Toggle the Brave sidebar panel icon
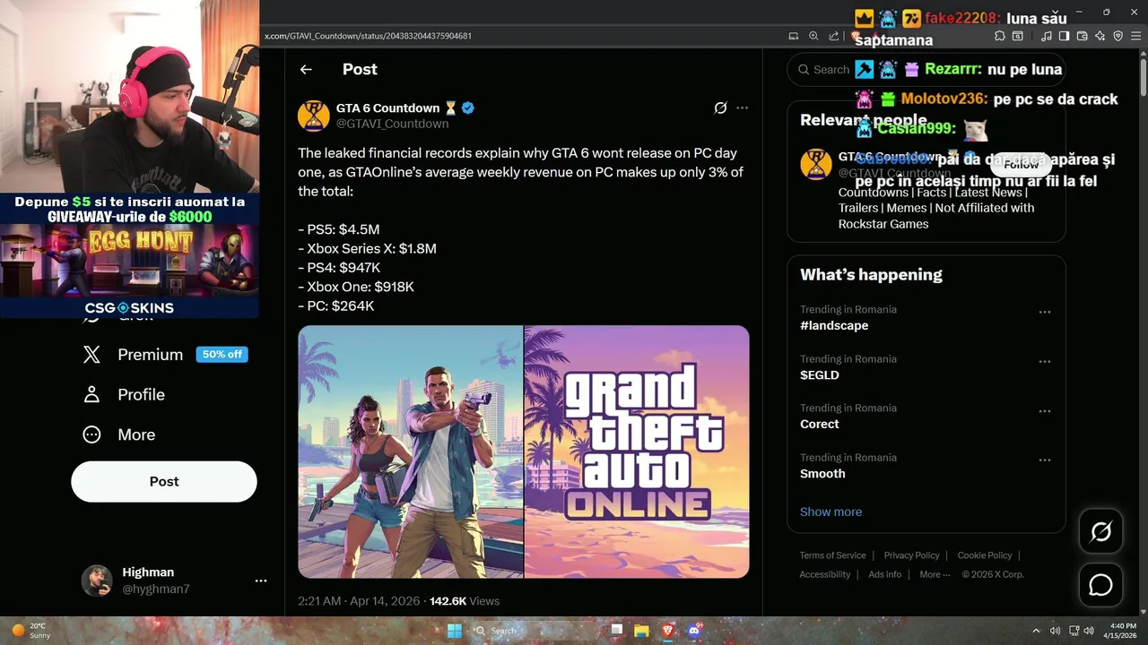 (x=1064, y=36)
